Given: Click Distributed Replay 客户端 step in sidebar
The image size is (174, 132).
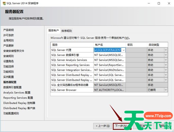Looking at the screenshot, I should click(x=19, y=108).
